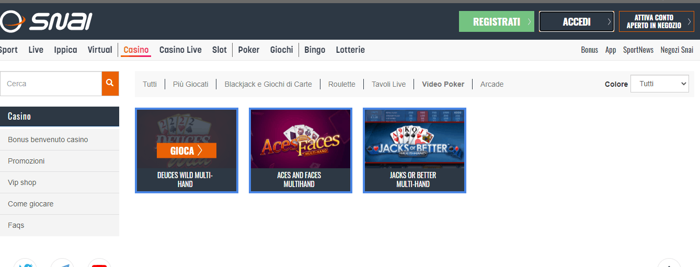Image resolution: width=700 pixels, height=267 pixels.
Task: Select the Tavoli Live tab
Action: (388, 84)
